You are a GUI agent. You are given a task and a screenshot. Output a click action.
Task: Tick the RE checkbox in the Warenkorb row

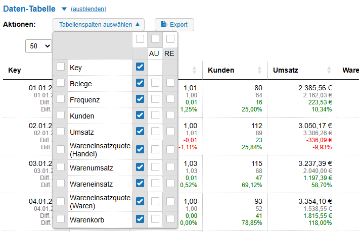(x=170, y=219)
